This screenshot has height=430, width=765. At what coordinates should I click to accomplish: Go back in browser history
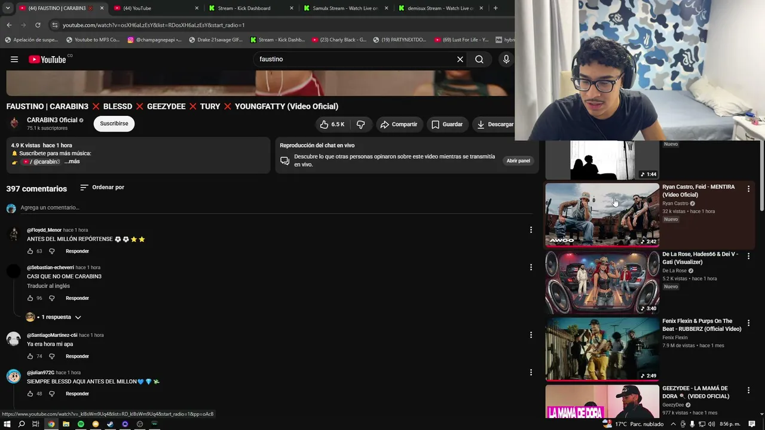[9, 25]
